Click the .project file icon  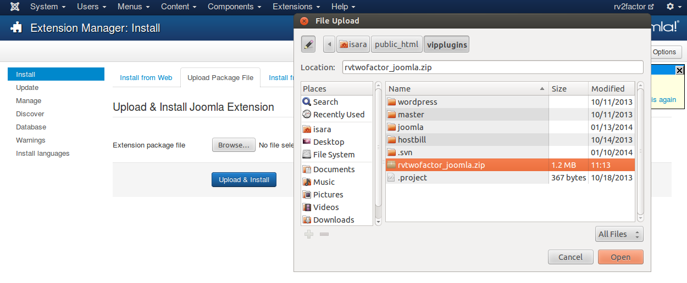(391, 178)
